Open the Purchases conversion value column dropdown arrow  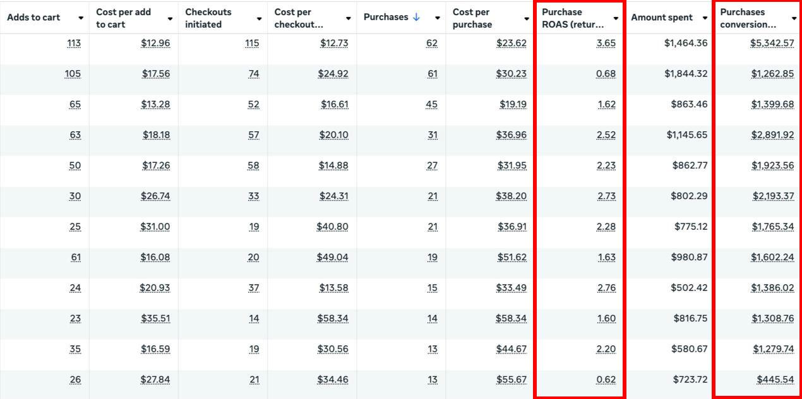click(x=794, y=18)
